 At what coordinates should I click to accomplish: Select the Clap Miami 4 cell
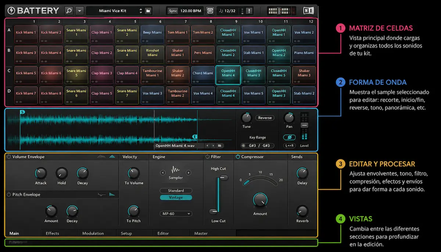click(x=127, y=75)
